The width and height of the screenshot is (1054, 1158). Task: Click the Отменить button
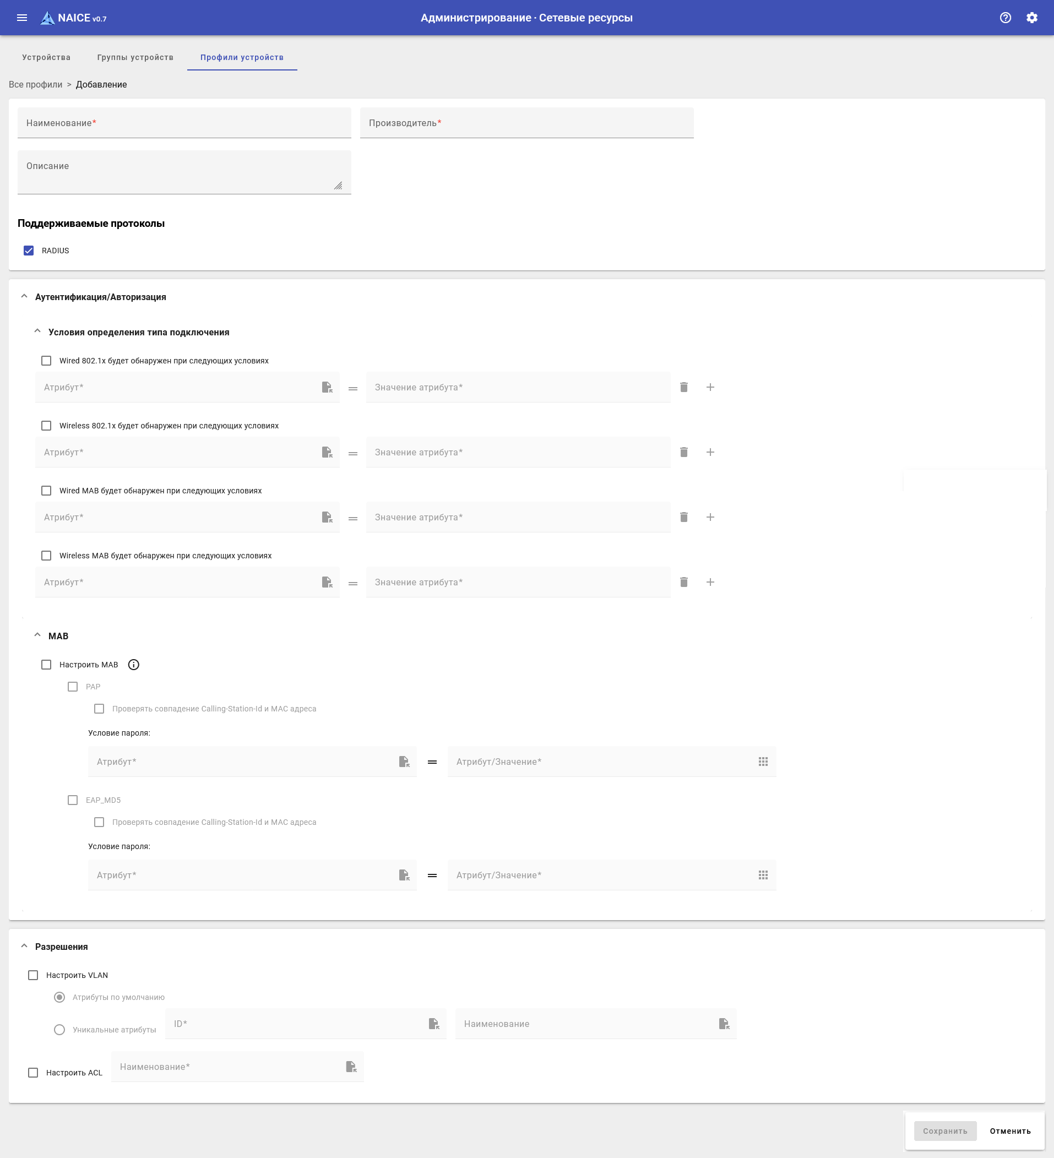pos(1010,1131)
